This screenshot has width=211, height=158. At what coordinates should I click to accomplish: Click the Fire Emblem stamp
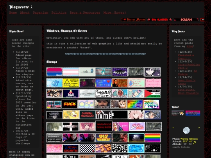point(87,94)
